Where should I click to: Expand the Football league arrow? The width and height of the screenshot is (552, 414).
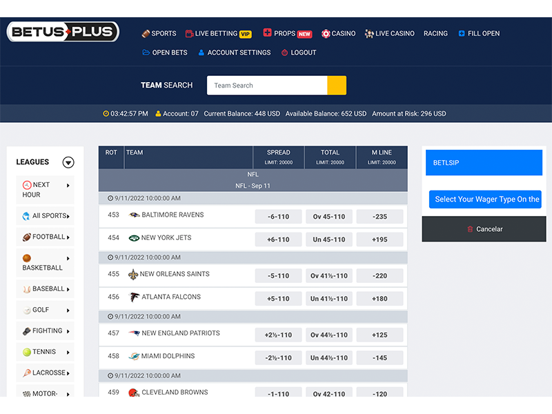(x=68, y=237)
